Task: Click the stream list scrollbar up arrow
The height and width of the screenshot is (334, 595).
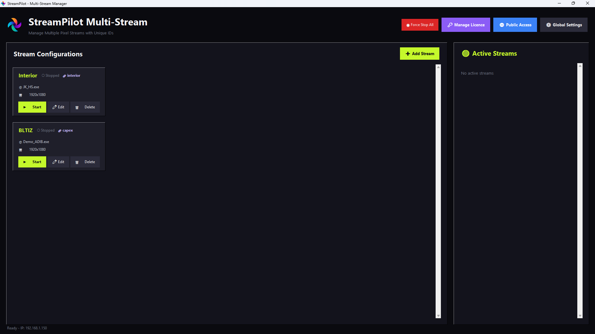Action: tap(438, 67)
